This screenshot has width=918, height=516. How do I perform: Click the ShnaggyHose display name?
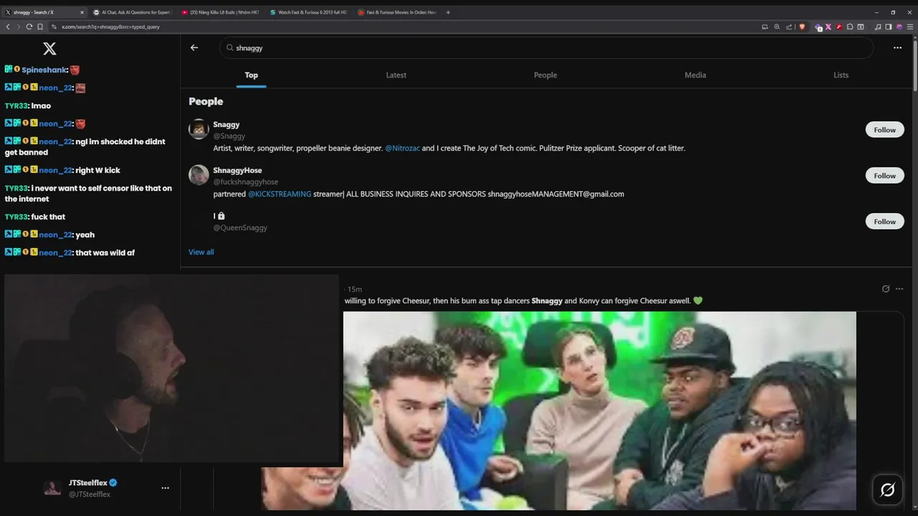pos(237,170)
